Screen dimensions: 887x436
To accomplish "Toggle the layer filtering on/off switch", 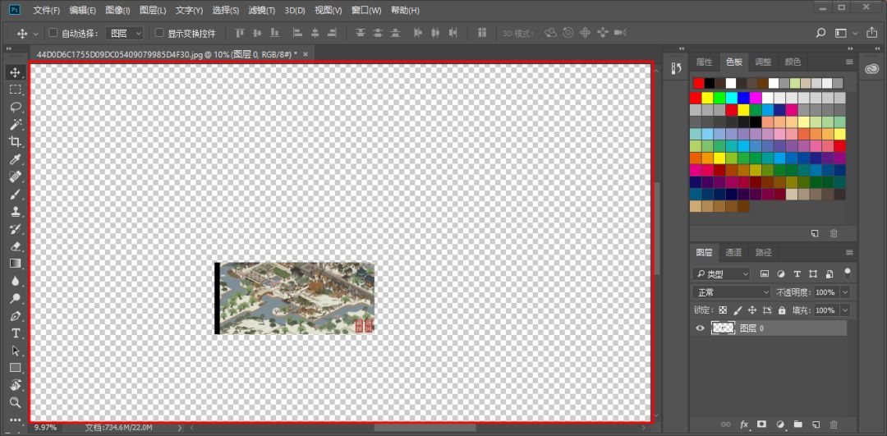I will pyautogui.click(x=847, y=273).
